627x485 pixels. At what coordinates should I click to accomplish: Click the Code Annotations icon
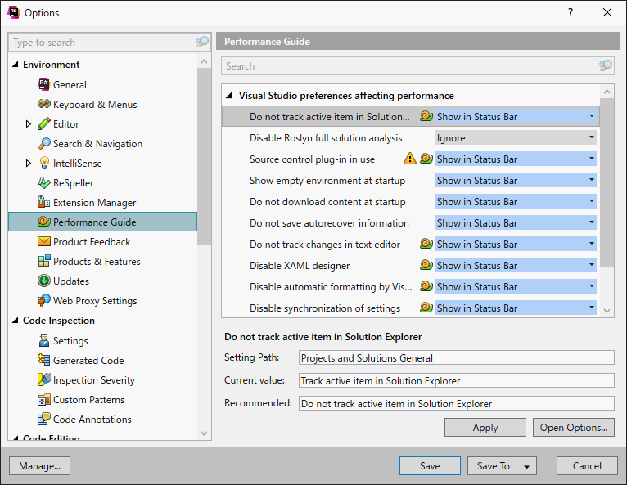(x=44, y=419)
